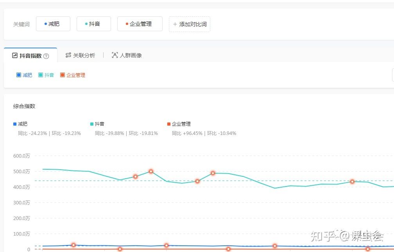Toggle the teal 抖音 series checkbox
The width and height of the screenshot is (394, 252).
click(41, 75)
